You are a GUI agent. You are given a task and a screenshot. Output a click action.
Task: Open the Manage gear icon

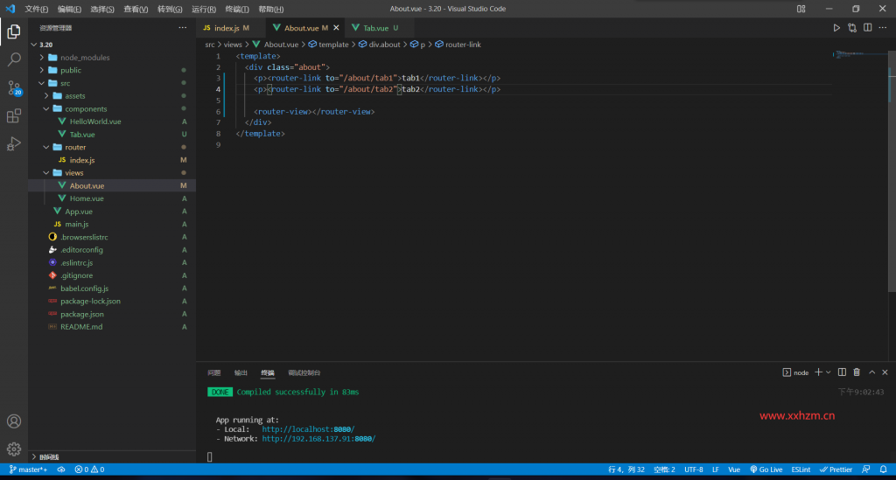(14, 449)
